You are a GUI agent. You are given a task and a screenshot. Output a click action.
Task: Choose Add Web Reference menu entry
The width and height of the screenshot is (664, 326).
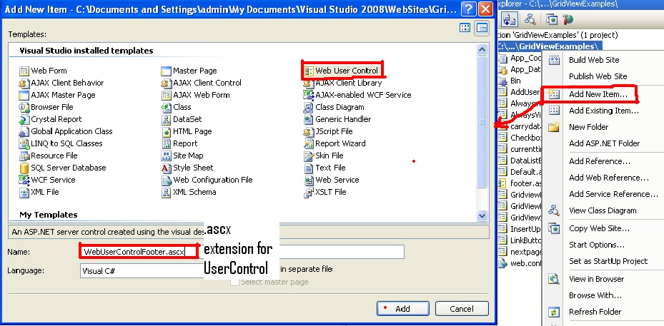(x=609, y=178)
